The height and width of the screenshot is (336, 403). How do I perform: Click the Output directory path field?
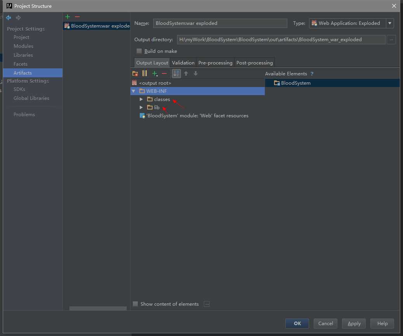[x=281, y=40]
